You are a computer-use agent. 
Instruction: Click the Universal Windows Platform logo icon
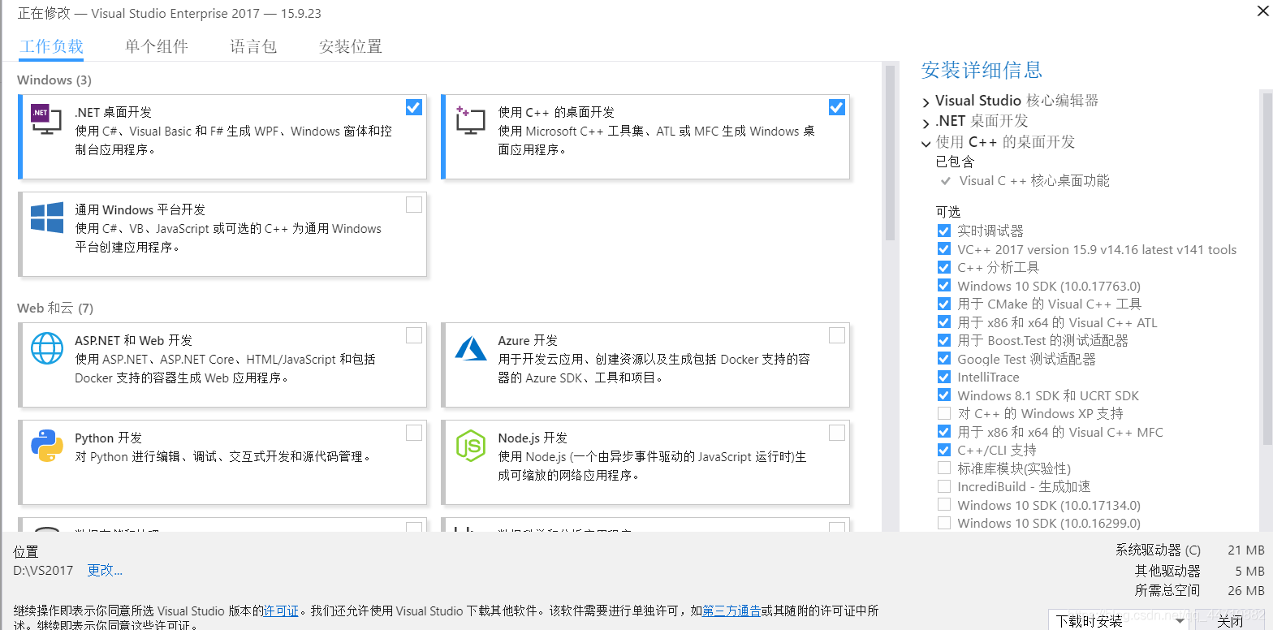pyautogui.click(x=46, y=218)
